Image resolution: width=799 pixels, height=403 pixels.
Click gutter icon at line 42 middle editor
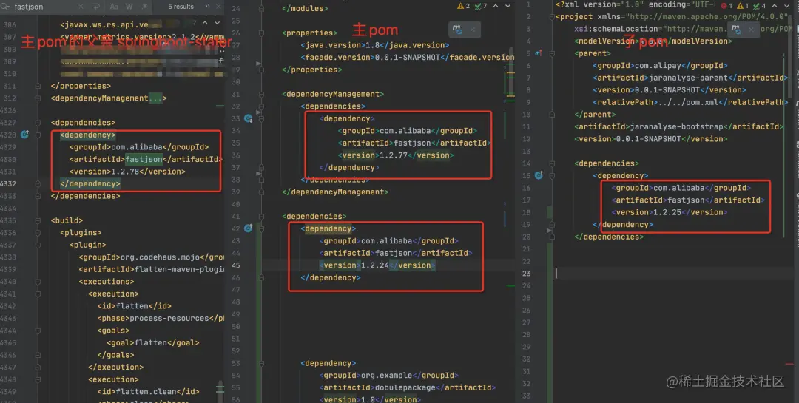[248, 228]
